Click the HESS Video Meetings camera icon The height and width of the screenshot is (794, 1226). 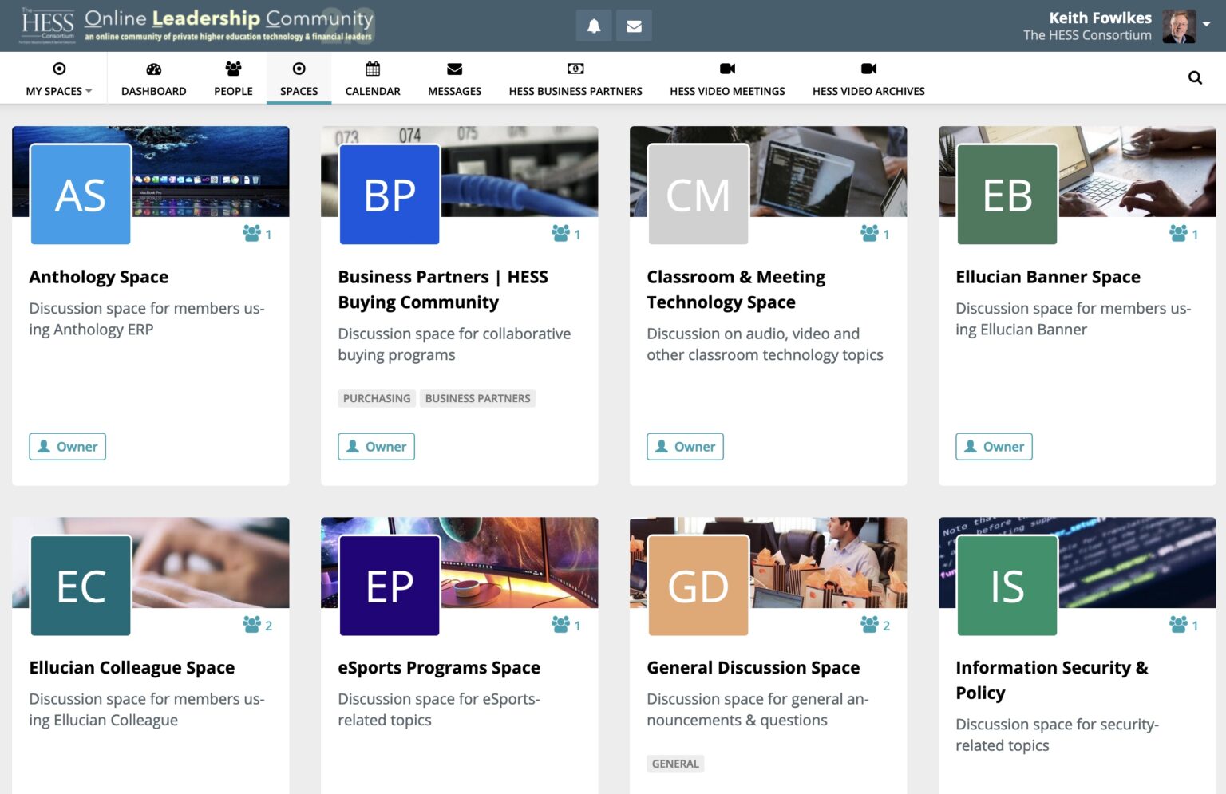(726, 69)
